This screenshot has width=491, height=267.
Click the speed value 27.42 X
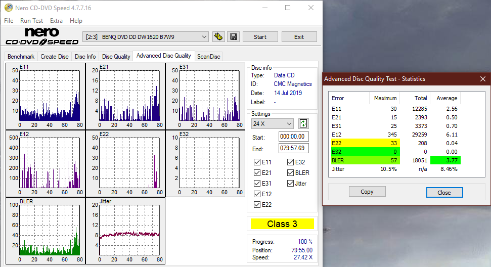[303, 257]
